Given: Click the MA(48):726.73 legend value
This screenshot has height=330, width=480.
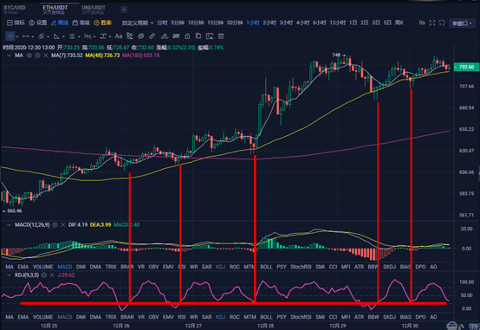Looking at the screenshot, I should [x=102, y=55].
